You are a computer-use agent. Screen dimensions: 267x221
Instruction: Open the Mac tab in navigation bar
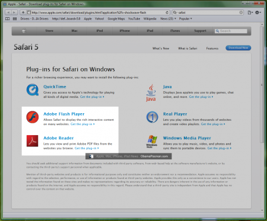coord(74,31)
